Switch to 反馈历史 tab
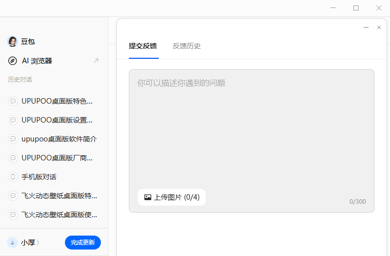Viewport: 390px width, 256px height. [187, 46]
